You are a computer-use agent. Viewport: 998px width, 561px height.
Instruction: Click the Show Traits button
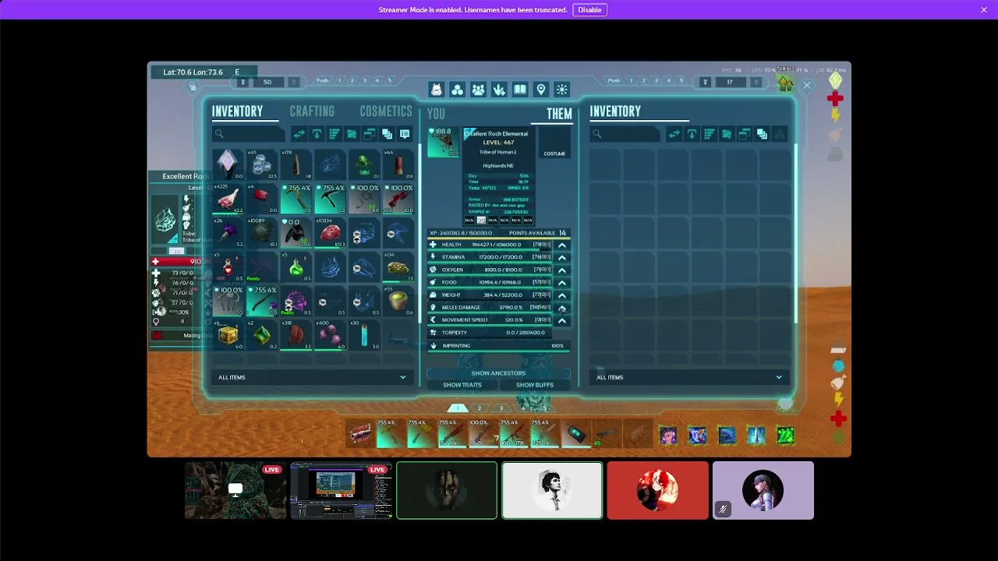pos(462,385)
